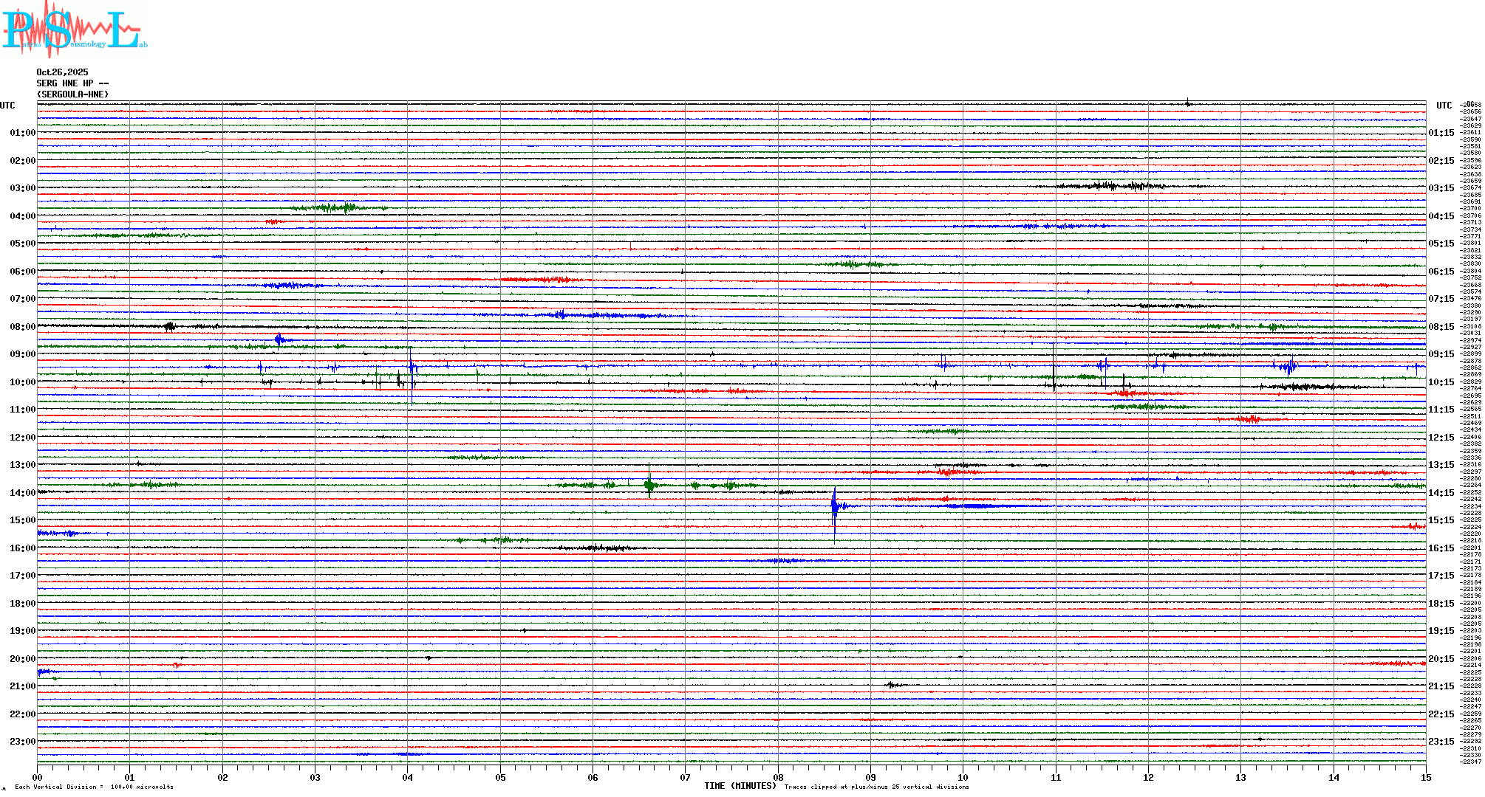This screenshot has height=797, width=1485.
Task: Click the (SERGOULA-HNE) station name text
Action: 72,94
